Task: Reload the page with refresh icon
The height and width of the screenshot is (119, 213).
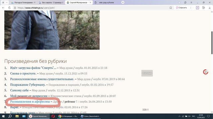Action: pos(9,8)
